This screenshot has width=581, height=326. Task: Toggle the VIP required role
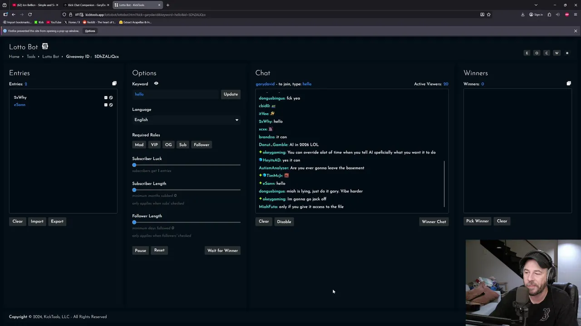coord(154,145)
